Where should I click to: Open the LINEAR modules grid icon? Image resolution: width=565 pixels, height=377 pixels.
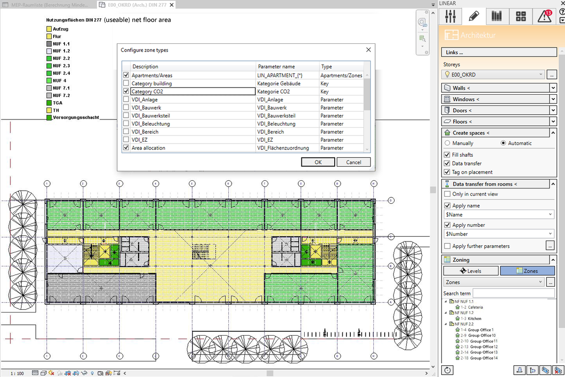[521, 16]
